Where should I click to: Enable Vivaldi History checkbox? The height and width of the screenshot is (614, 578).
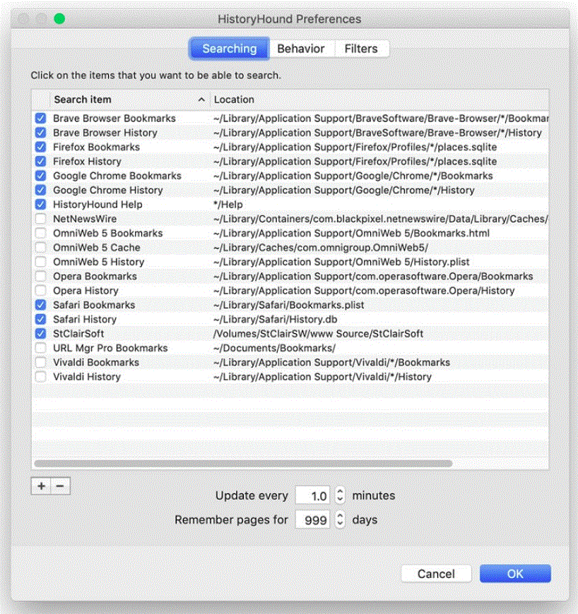point(40,377)
